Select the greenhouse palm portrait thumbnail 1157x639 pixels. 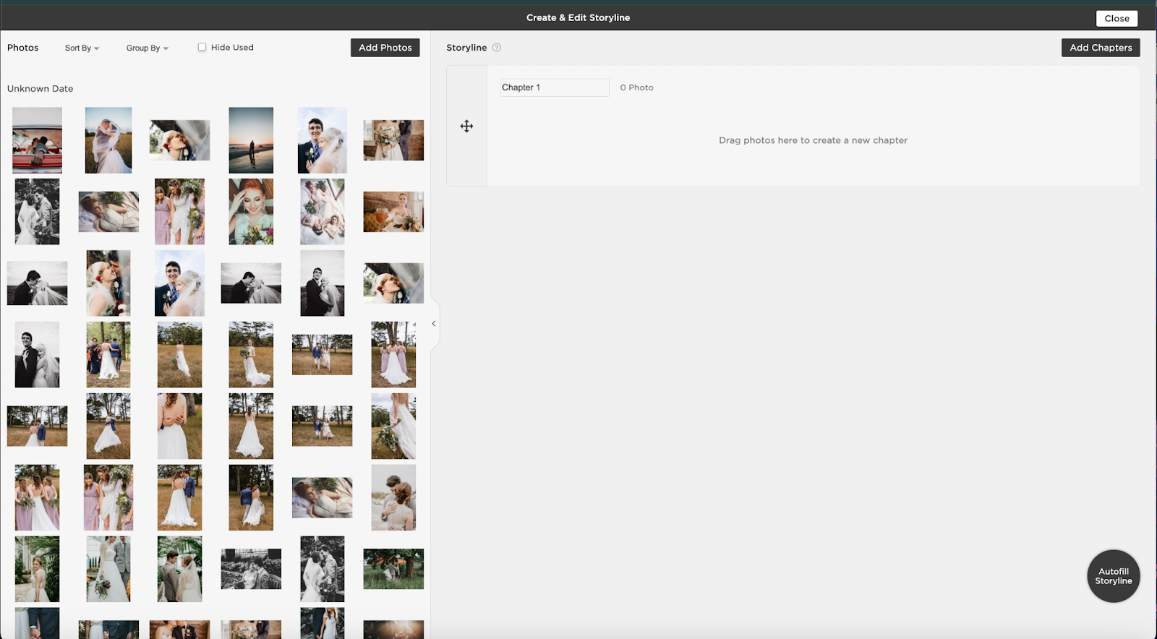[x=38, y=569]
